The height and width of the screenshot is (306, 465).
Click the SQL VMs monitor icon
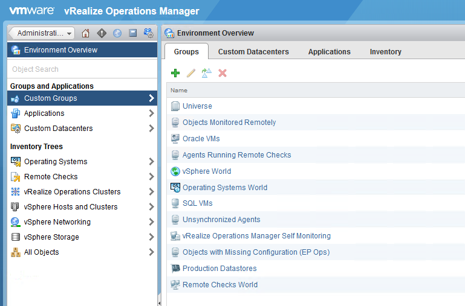pyautogui.click(x=175, y=203)
